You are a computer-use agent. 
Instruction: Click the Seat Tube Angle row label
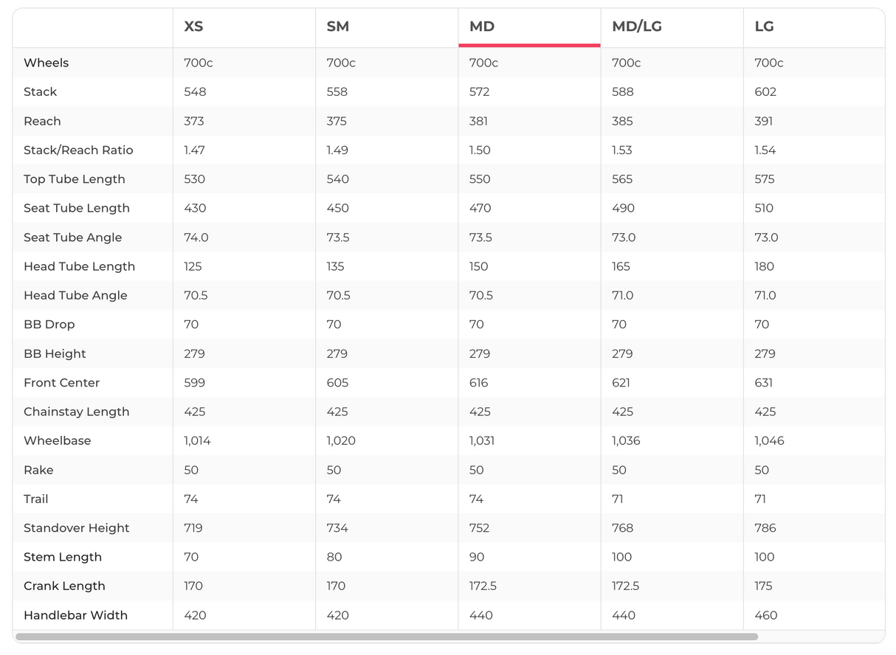click(x=73, y=238)
